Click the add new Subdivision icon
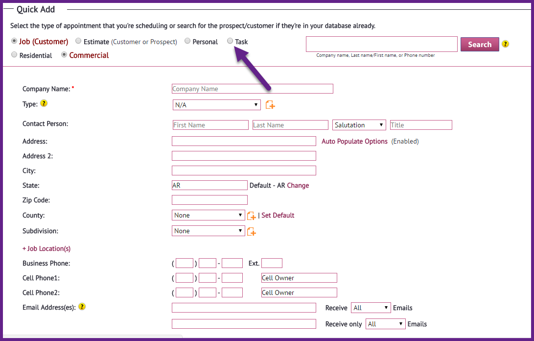Screen dimensions: 534x341 tap(251, 232)
